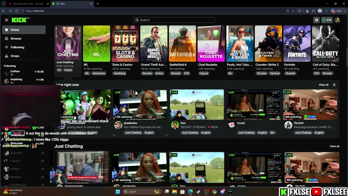This screenshot has height=196, width=348.
Task: Open rizzed stream in Live right now
Action: coord(253,105)
